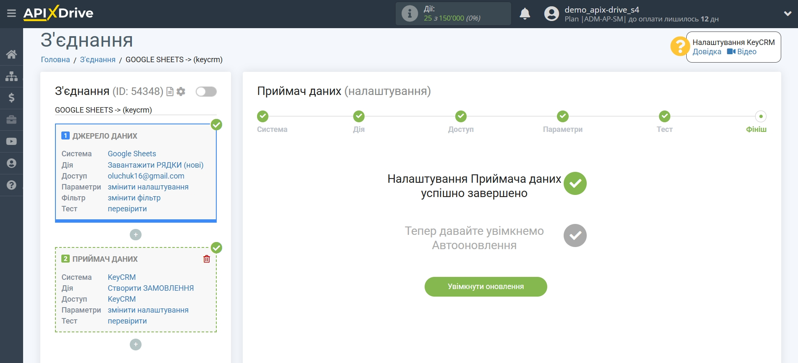This screenshot has width=798, height=363.
Task: Open billing dollar icon in sidebar
Action: pyautogui.click(x=11, y=98)
